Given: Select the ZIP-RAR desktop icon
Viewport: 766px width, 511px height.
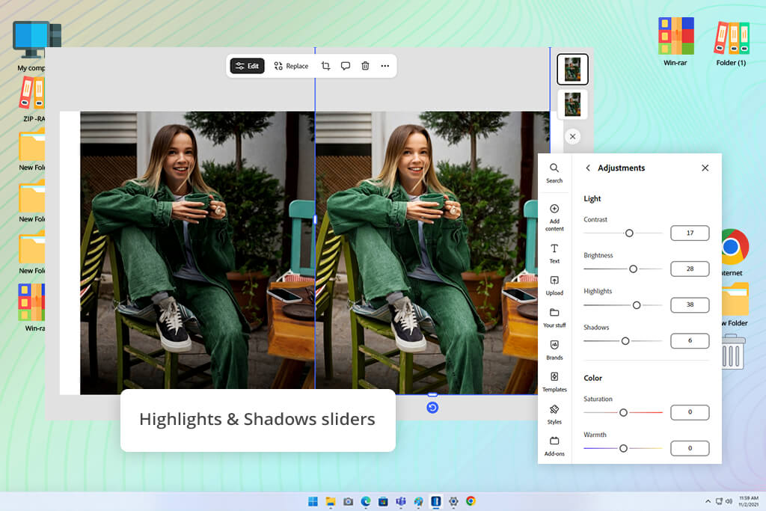Looking at the screenshot, I should click(32, 99).
